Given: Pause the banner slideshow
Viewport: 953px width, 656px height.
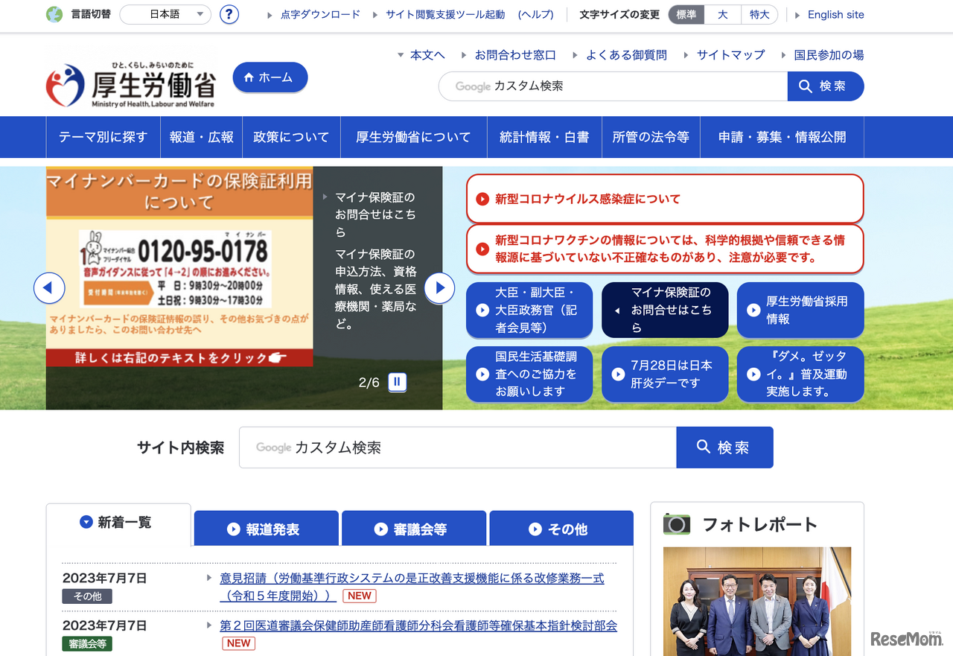Looking at the screenshot, I should click(398, 382).
